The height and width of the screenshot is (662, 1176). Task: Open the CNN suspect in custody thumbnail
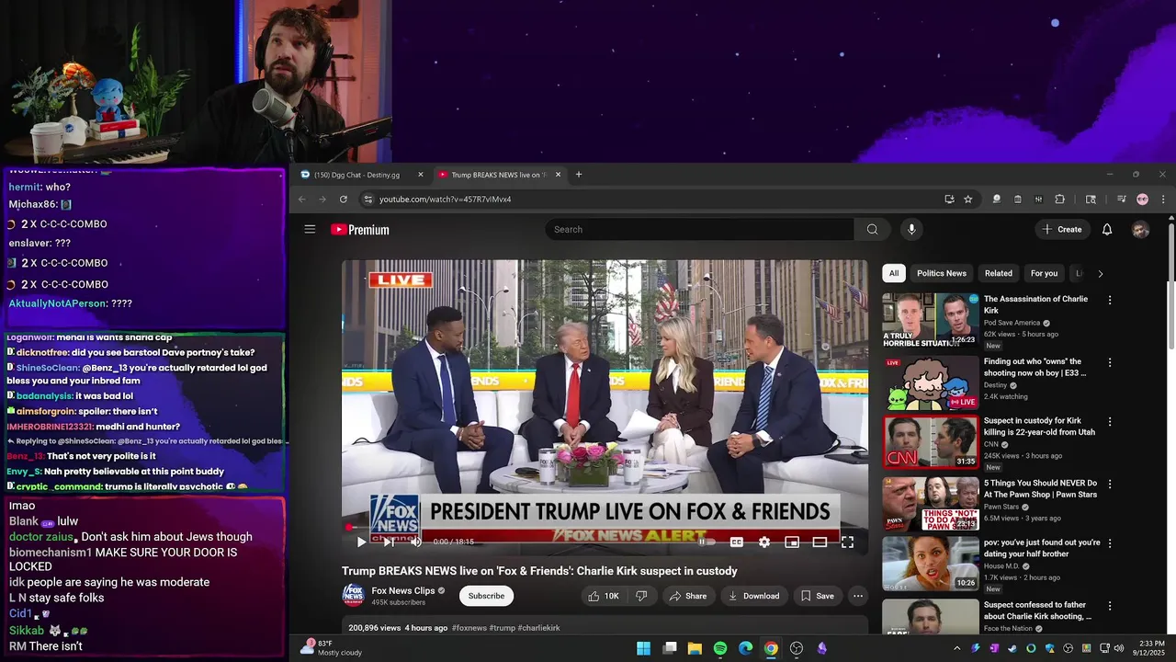(930, 442)
